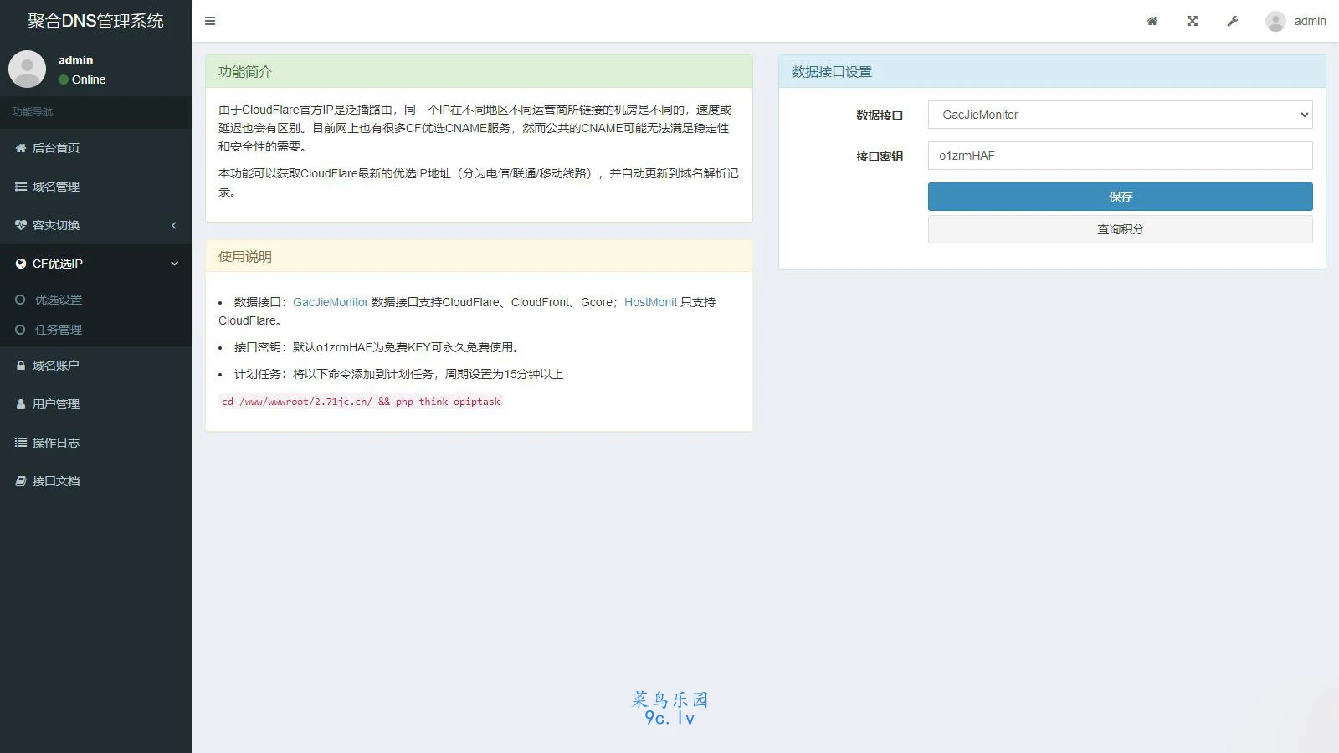The width and height of the screenshot is (1339, 753).
Task: Click the list icon beside 域名管理
Action: pos(21,187)
